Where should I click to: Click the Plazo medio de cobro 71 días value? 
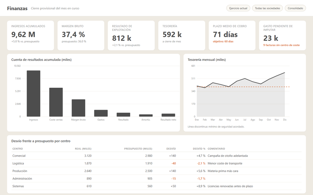pyautogui.click(x=225, y=34)
